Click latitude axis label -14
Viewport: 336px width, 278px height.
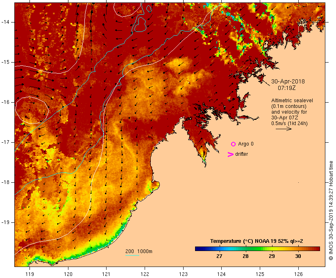click(5, 22)
